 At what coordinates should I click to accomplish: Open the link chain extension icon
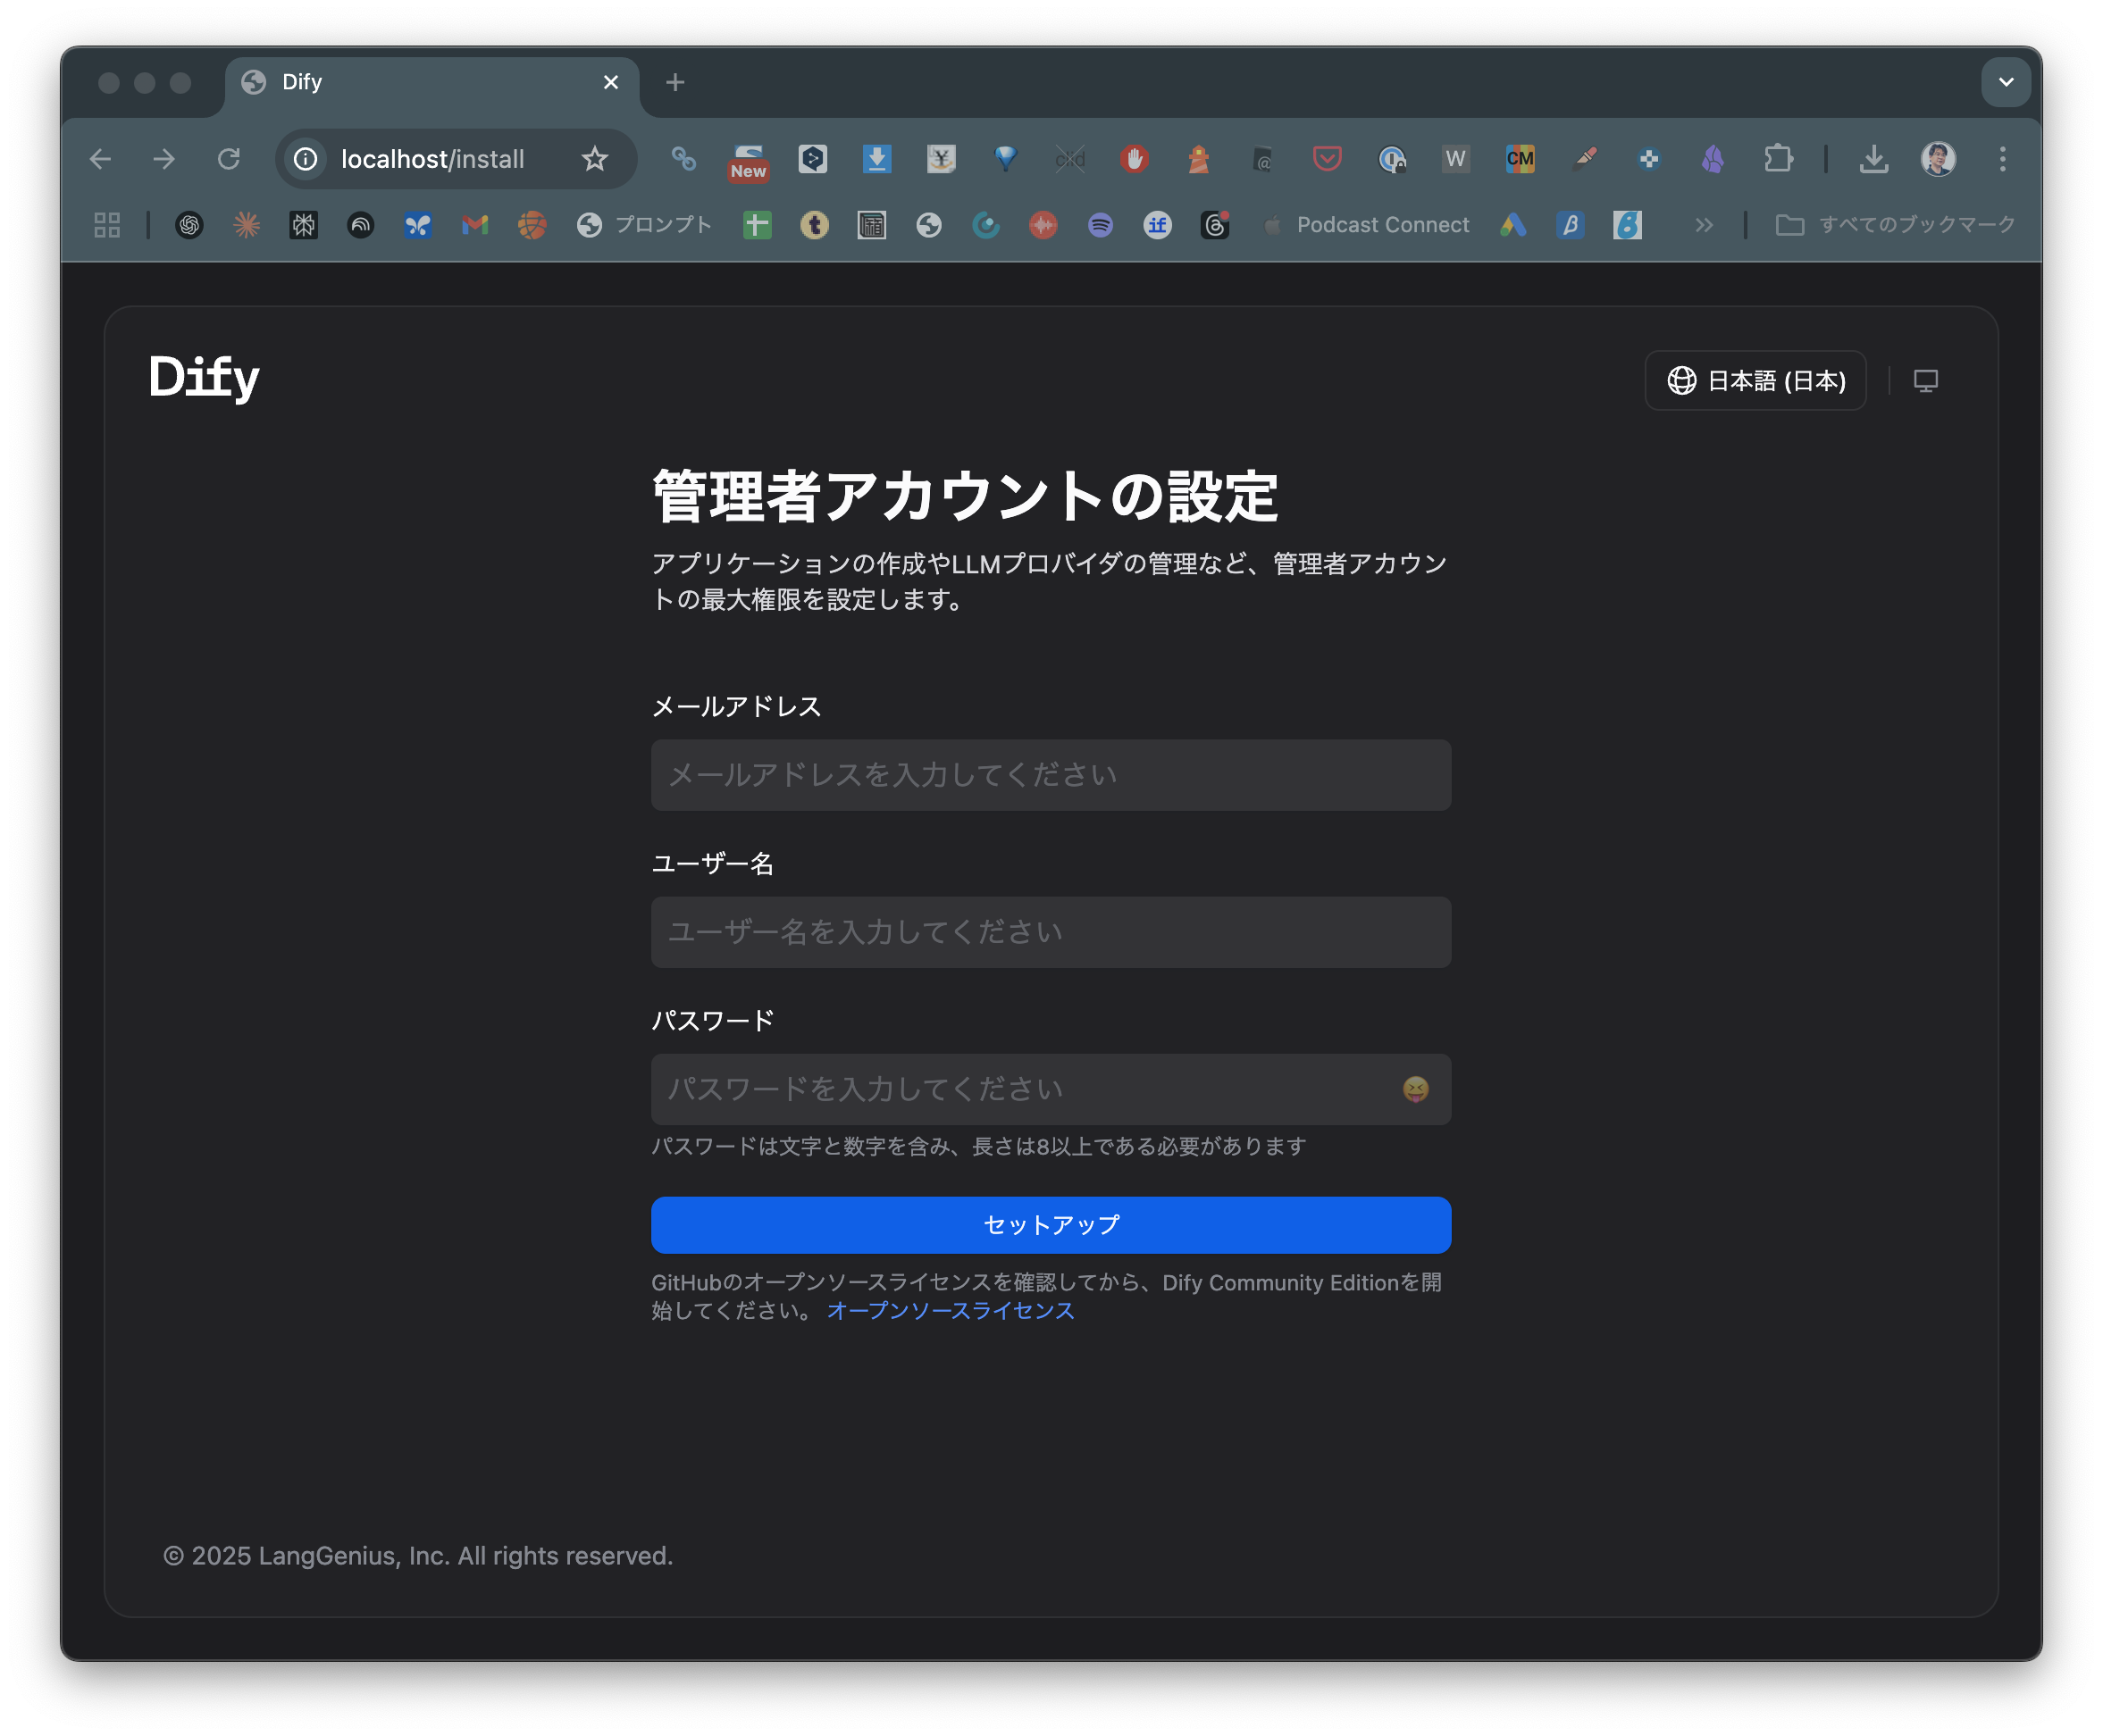tap(683, 159)
